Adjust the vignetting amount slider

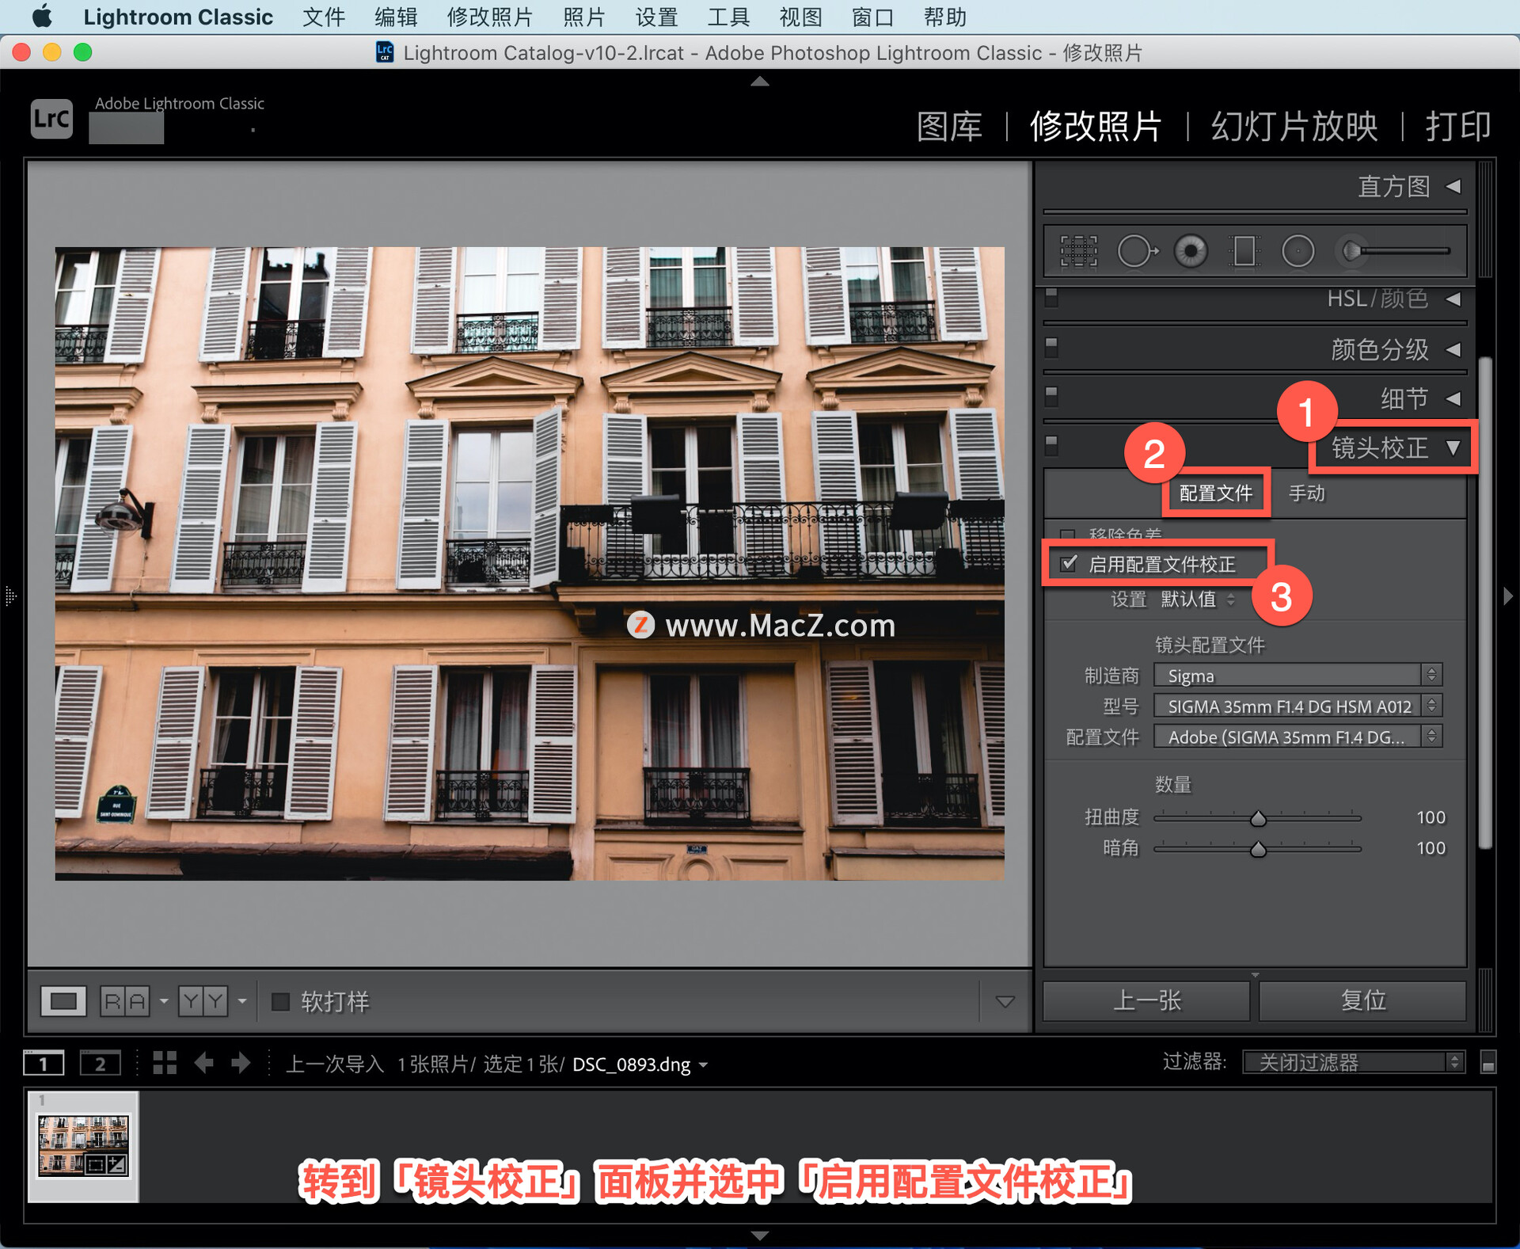click(1258, 849)
